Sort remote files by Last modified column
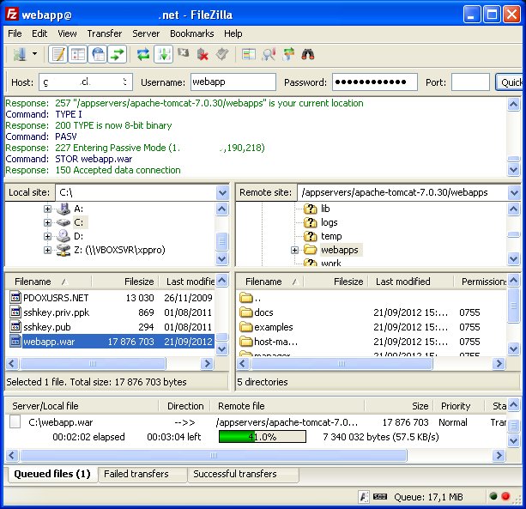 [411, 282]
